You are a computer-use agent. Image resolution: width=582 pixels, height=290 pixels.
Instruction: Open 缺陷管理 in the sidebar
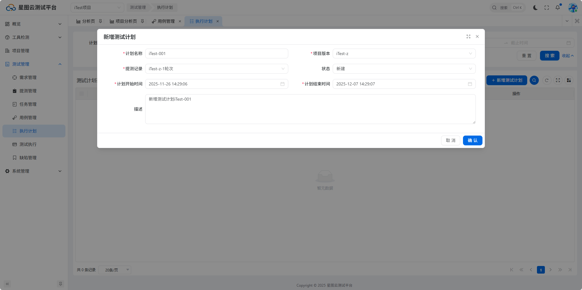point(28,158)
